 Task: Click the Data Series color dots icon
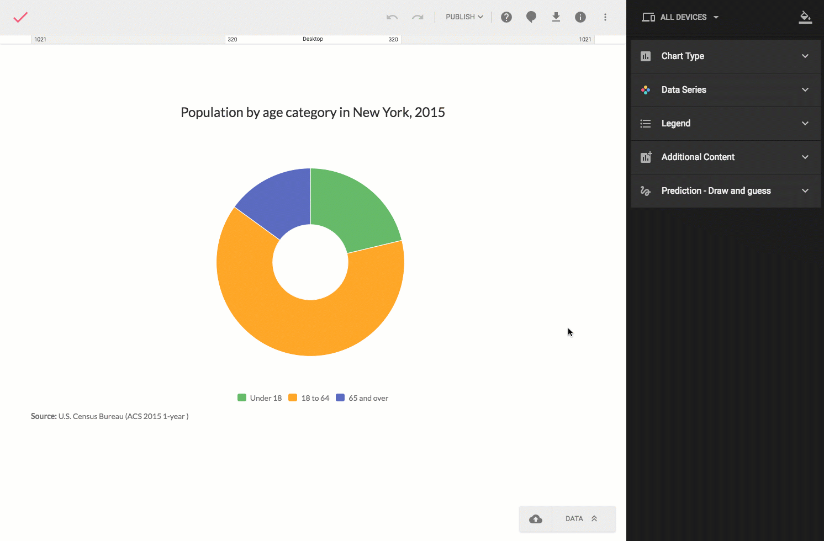pyautogui.click(x=645, y=89)
